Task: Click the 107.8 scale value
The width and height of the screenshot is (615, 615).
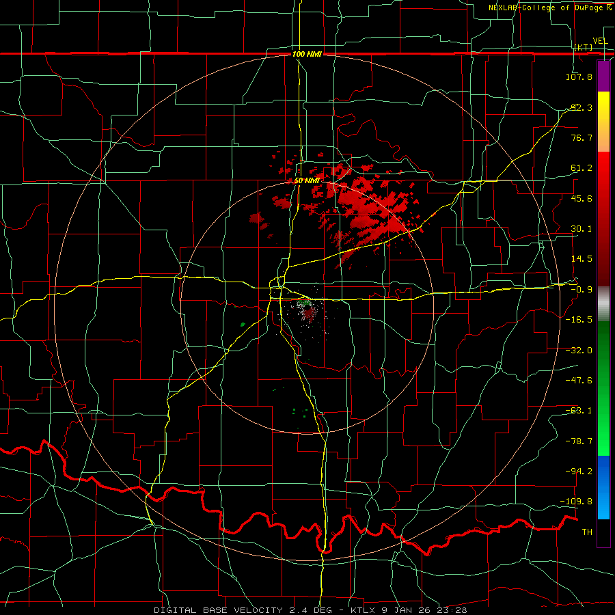Action: click(x=579, y=77)
